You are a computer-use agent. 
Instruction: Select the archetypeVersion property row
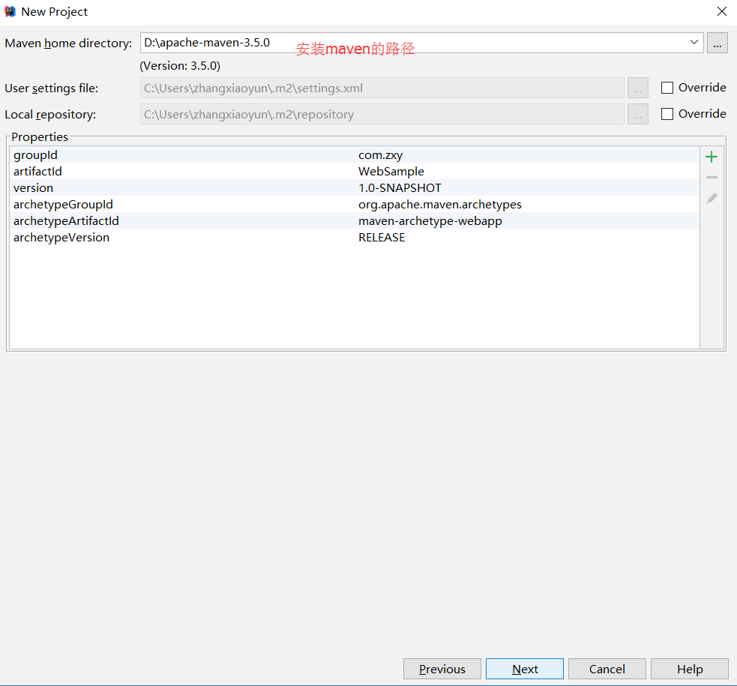[x=355, y=237]
